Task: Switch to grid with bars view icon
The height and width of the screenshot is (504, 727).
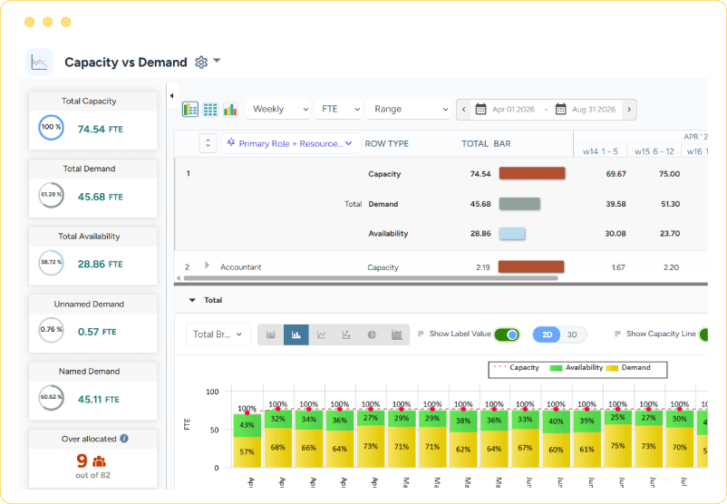Action: (190, 110)
